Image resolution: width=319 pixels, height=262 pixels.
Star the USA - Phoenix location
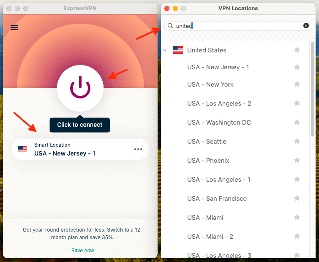297,160
